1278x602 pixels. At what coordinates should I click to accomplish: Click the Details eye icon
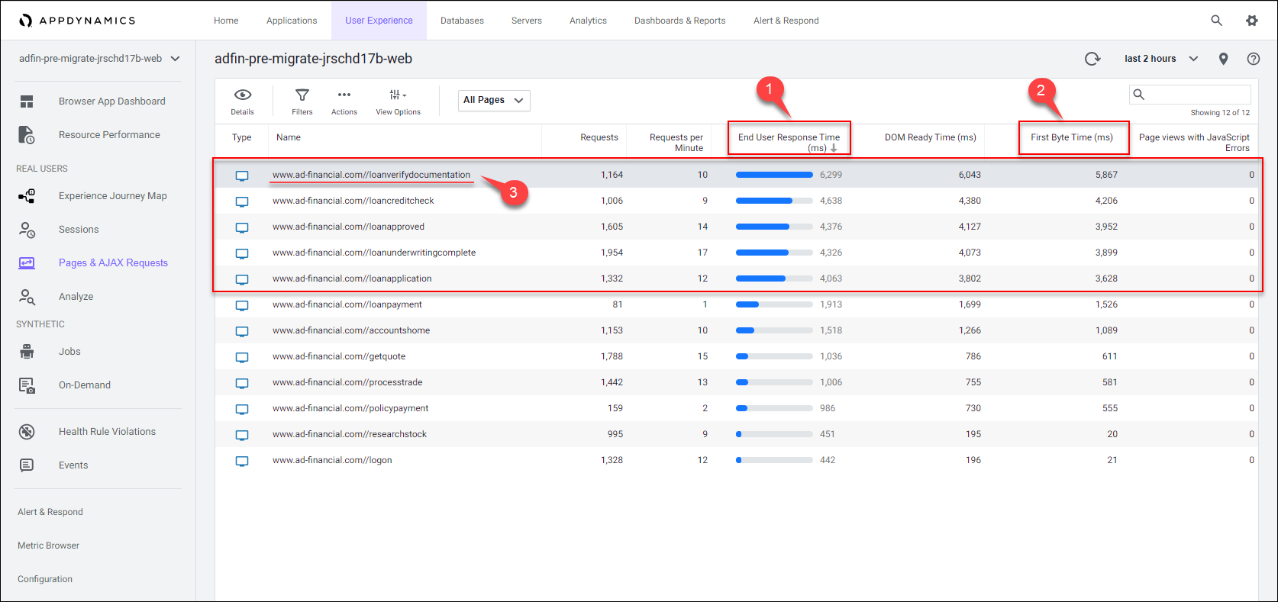242,95
